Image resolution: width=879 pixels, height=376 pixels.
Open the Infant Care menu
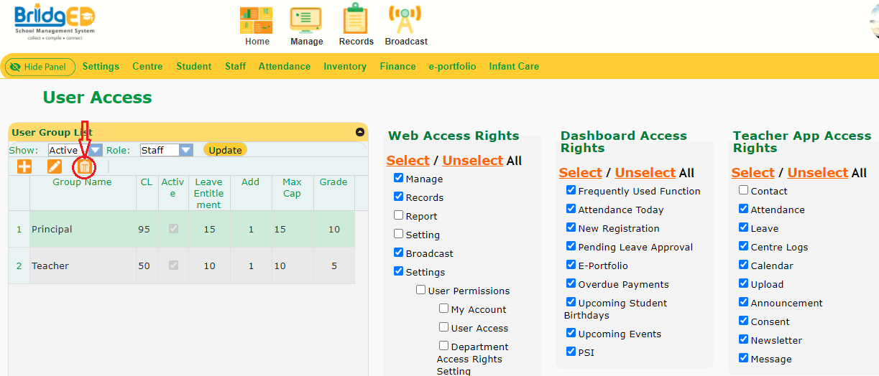click(x=514, y=66)
